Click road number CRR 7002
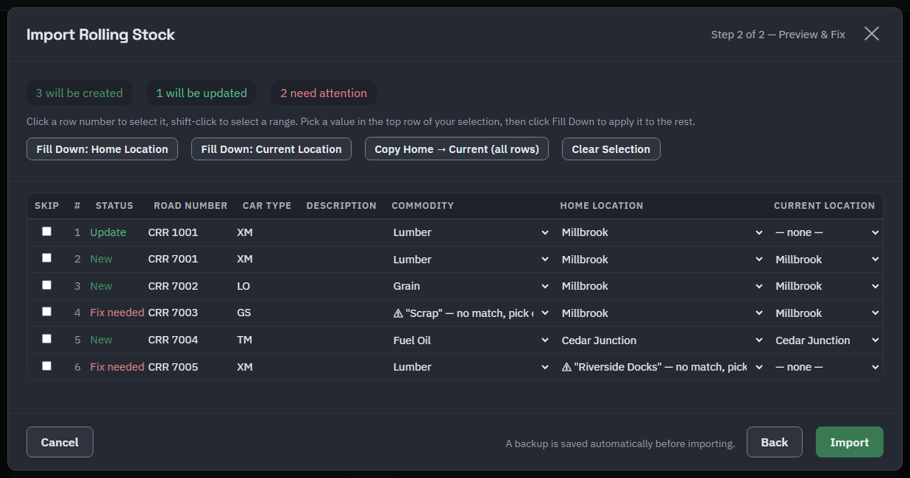The image size is (910, 478). (x=173, y=286)
